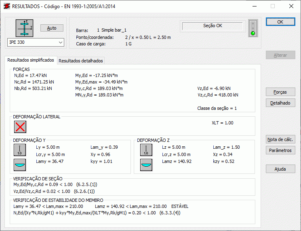Open Nota de cálc. button

(280, 139)
